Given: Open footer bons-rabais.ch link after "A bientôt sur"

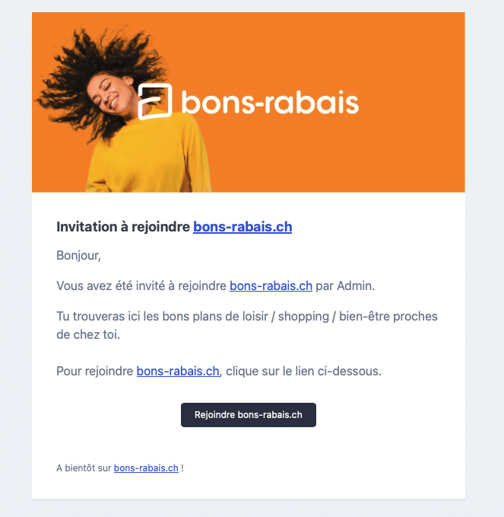Looking at the screenshot, I should coord(146,468).
